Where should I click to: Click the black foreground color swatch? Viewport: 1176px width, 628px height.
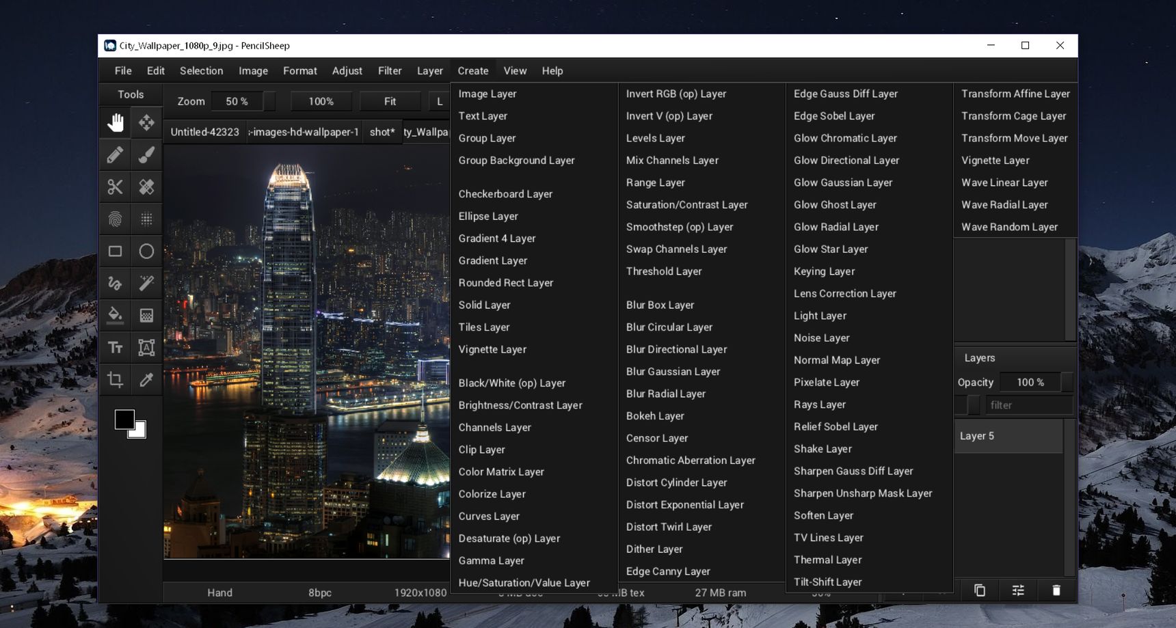tap(124, 419)
